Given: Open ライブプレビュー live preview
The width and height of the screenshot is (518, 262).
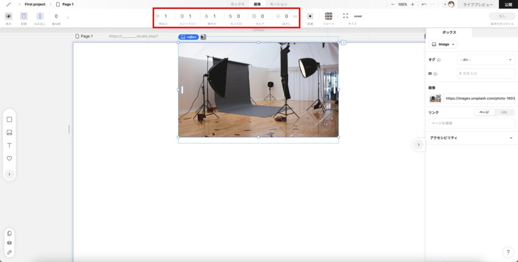Looking at the screenshot, I should [x=477, y=4].
